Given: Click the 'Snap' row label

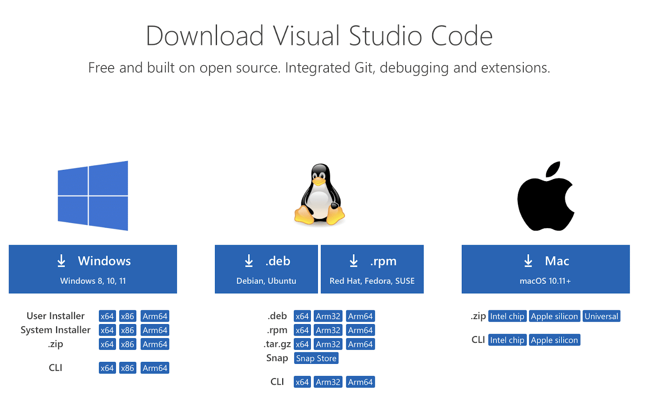Looking at the screenshot, I should point(277,358).
